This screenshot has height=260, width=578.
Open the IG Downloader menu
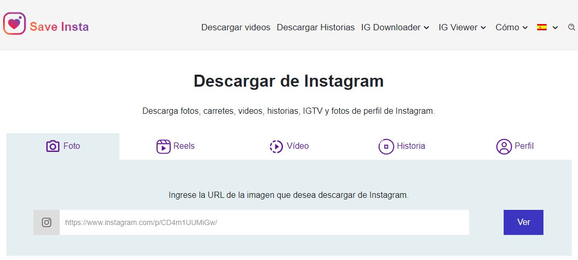pyautogui.click(x=395, y=27)
